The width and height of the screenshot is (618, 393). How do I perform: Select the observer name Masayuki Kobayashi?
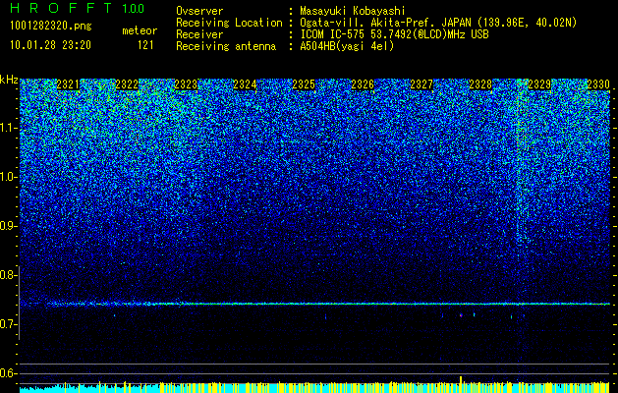tap(353, 11)
